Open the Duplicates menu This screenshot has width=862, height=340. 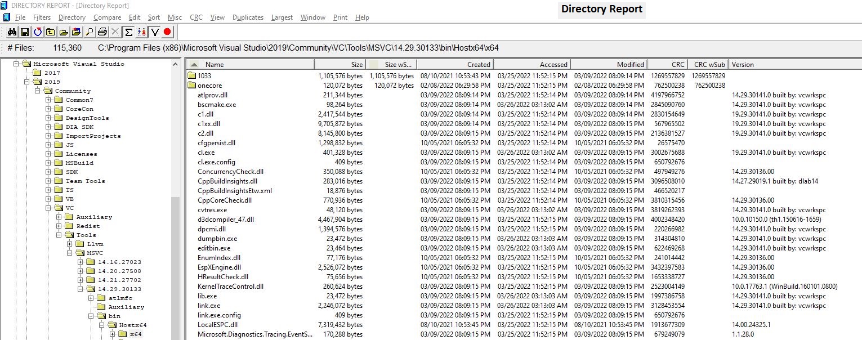coord(249,17)
